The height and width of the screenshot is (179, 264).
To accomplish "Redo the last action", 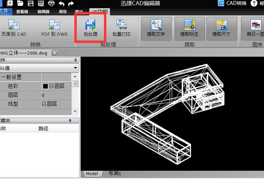I will tap(71, 4).
